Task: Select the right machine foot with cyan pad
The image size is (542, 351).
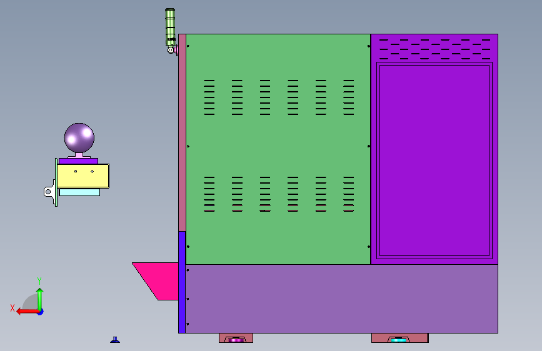Action: (x=400, y=338)
